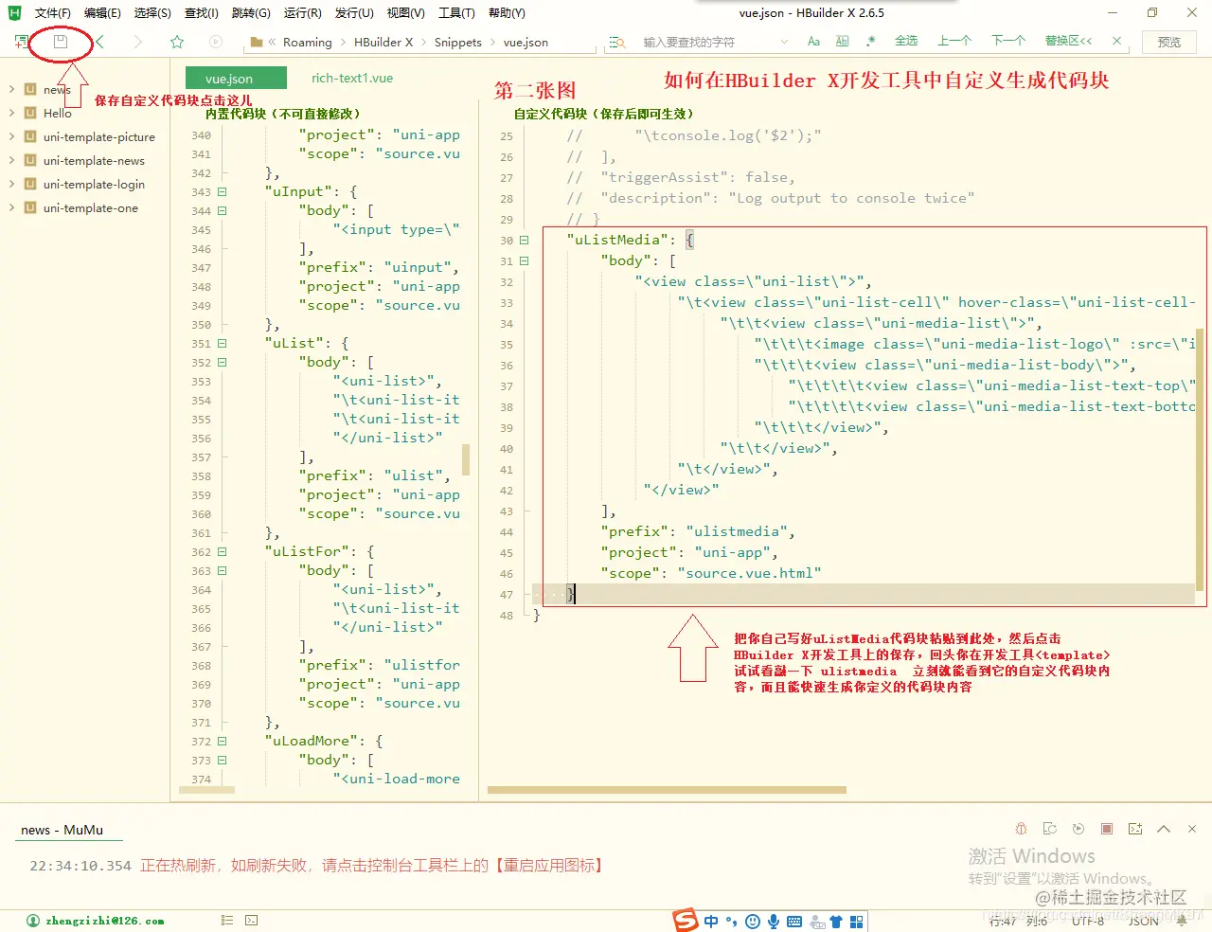Collapse console panel with the up chevron

tap(1164, 829)
